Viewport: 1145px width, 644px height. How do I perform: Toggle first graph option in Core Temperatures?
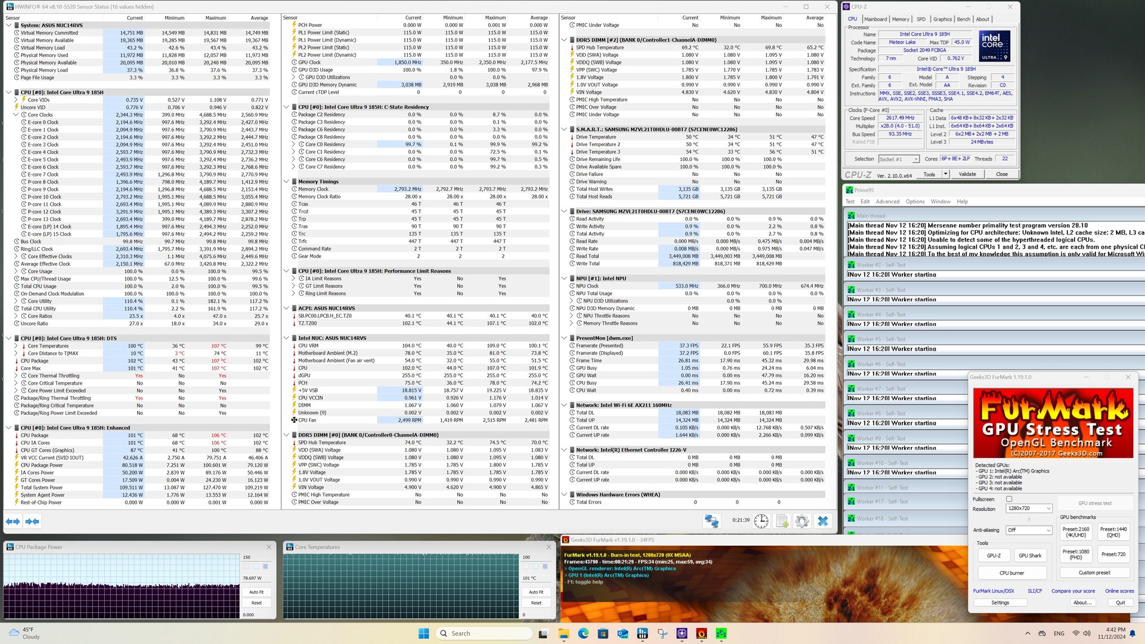(x=525, y=566)
